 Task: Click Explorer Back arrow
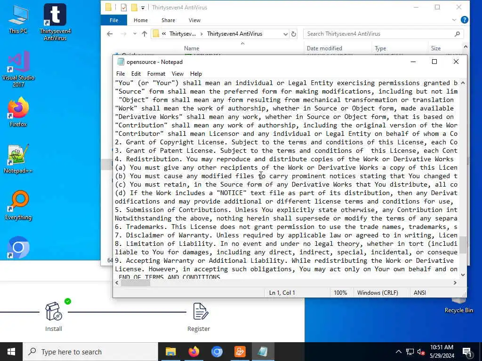[x=110, y=34]
